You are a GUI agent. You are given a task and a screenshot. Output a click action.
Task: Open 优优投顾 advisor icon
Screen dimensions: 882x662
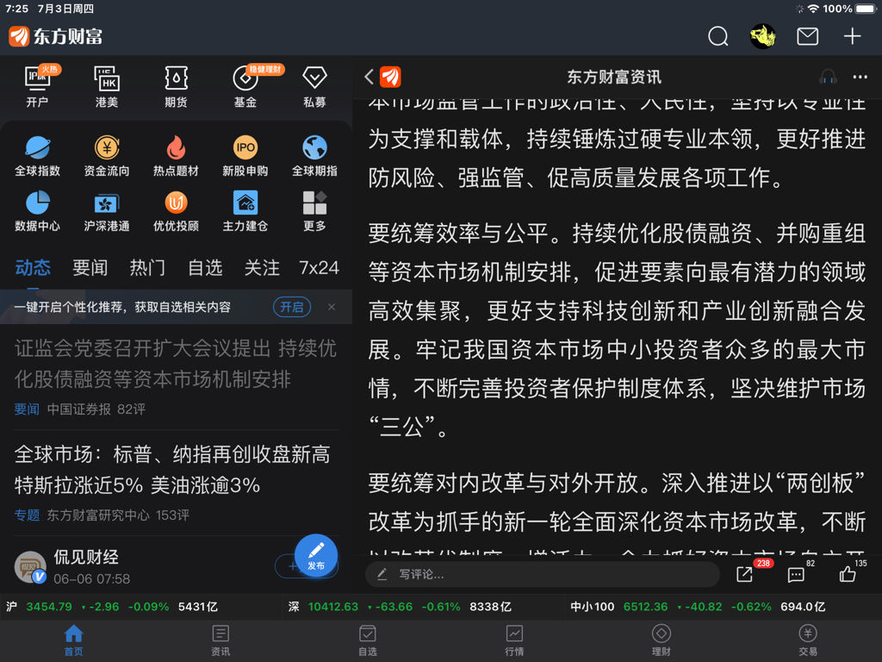tap(176, 211)
